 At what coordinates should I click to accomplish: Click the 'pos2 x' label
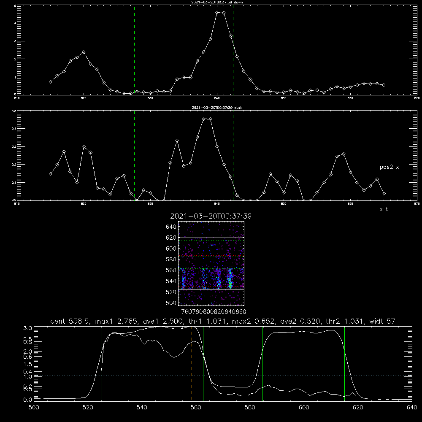(389, 167)
